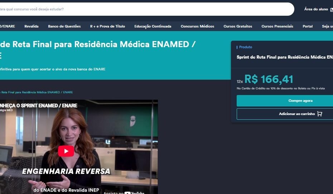
Task: Click the payment conditions text under price
Action: (x=281, y=88)
